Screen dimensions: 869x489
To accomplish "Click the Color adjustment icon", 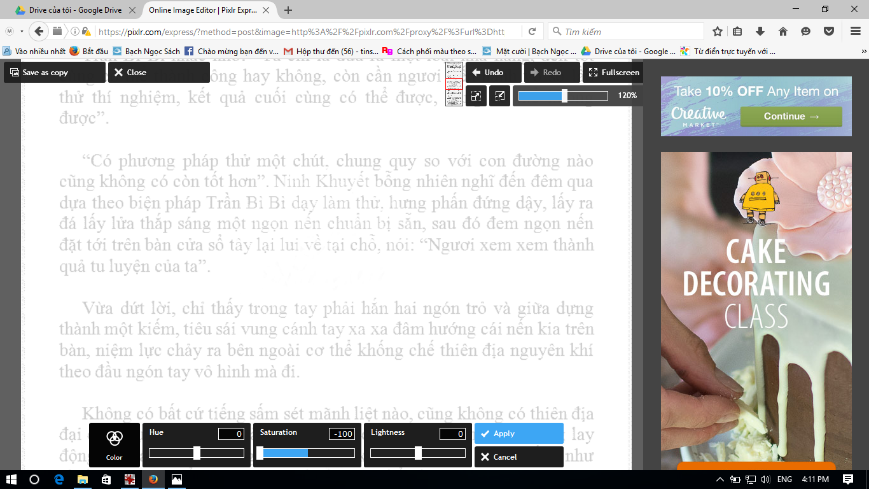I will (x=115, y=444).
